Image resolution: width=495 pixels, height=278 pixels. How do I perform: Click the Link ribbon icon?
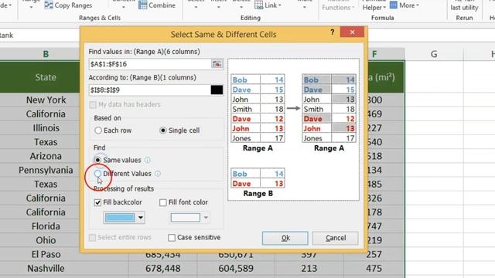click(258, 5)
